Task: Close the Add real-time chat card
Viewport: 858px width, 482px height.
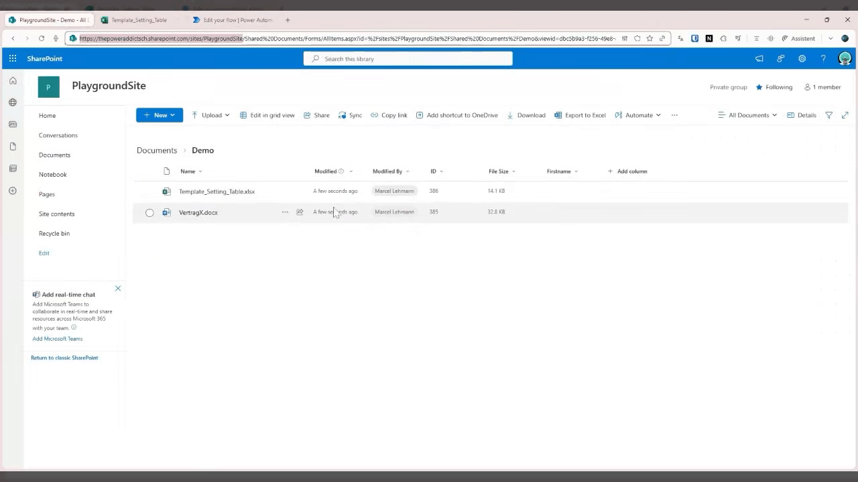Action: click(x=118, y=289)
